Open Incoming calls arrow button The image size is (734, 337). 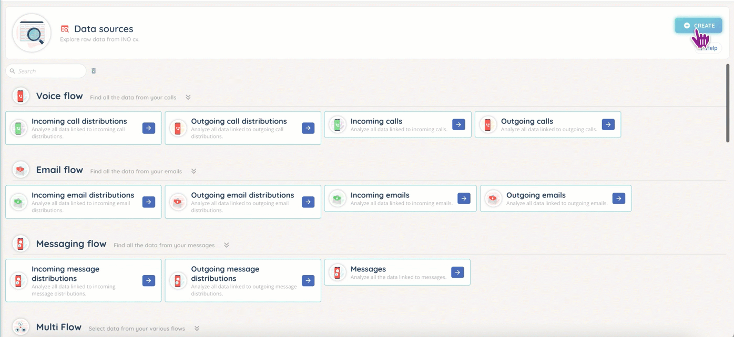coord(458,124)
